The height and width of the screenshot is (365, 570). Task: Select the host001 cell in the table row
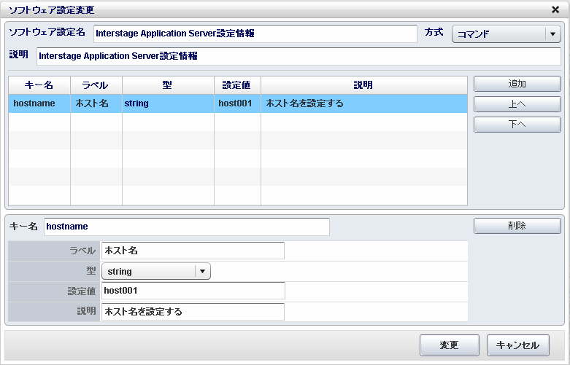tap(237, 103)
